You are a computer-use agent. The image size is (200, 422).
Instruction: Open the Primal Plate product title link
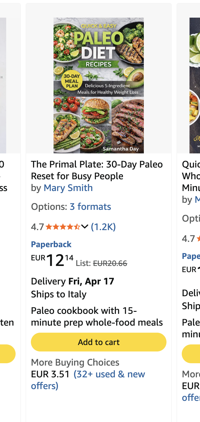(97, 170)
